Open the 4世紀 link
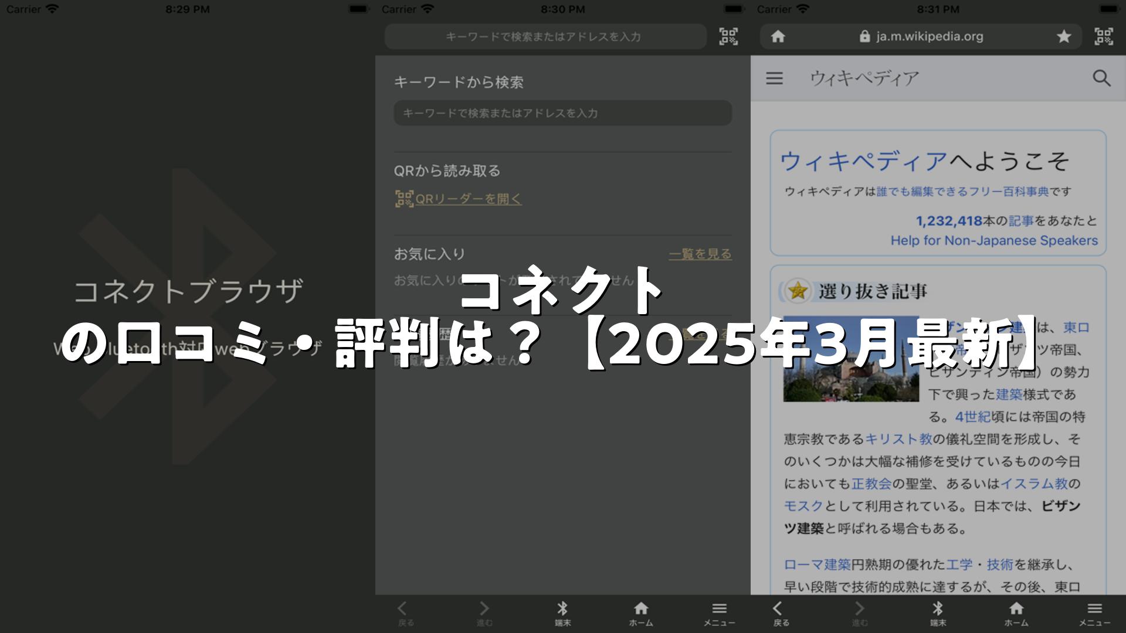 pos(972,417)
